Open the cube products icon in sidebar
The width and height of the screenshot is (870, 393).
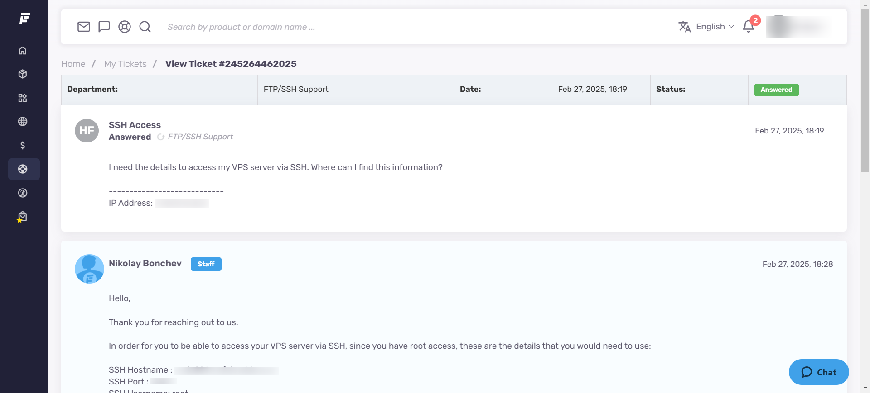coord(23,74)
